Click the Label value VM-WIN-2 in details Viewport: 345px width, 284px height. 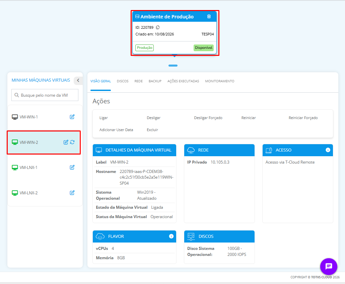(119, 162)
